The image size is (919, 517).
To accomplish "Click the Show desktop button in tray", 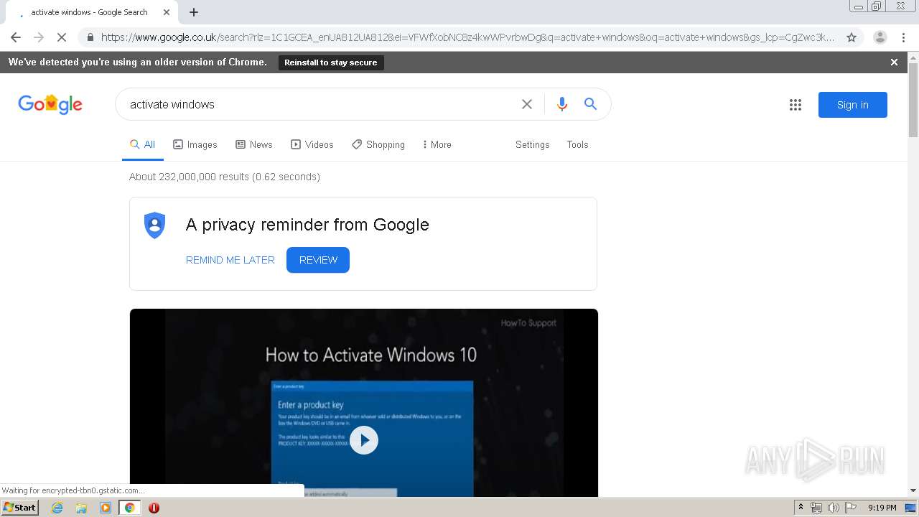I will (x=910, y=508).
